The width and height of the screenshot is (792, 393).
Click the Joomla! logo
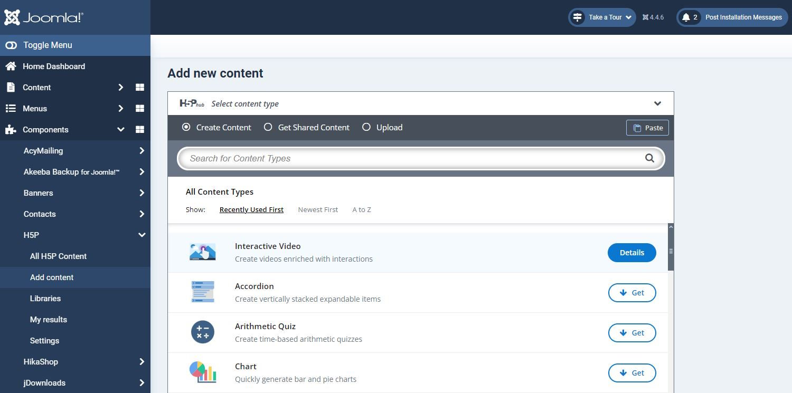[44, 17]
